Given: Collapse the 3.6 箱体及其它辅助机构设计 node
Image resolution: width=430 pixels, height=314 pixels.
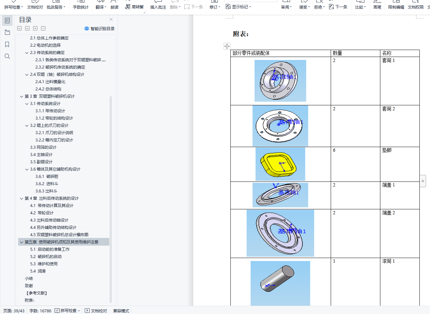Looking at the screenshot, I should [x=27, y=169].
